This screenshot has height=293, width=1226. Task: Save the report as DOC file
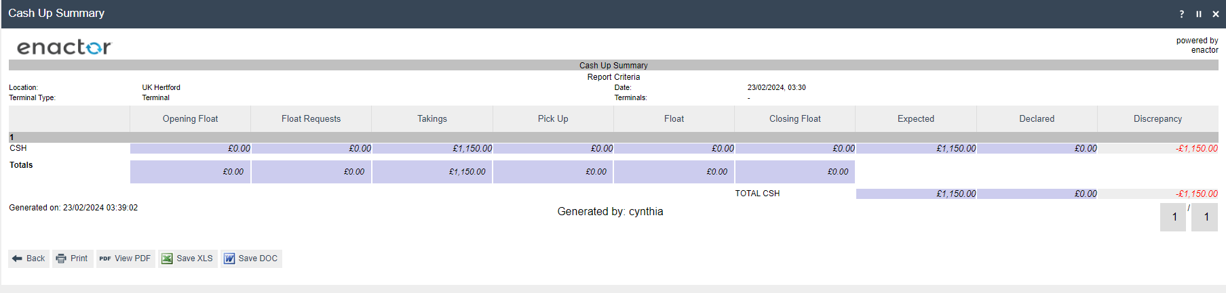point(251,258)
